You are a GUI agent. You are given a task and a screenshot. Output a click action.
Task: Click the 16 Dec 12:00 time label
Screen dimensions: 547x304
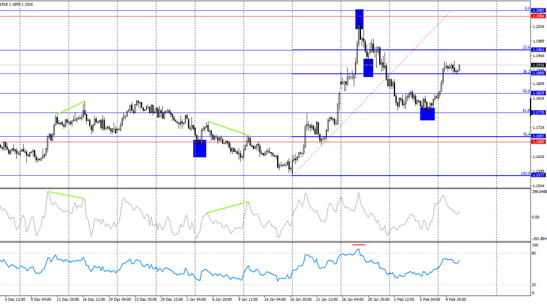click(94, 300)
